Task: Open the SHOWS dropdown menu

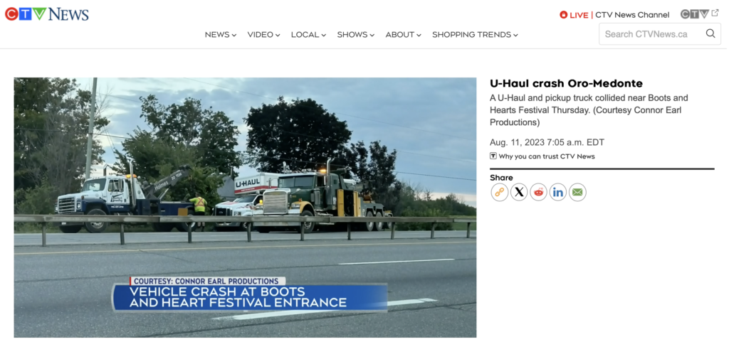Action: (x=356, y=35)
